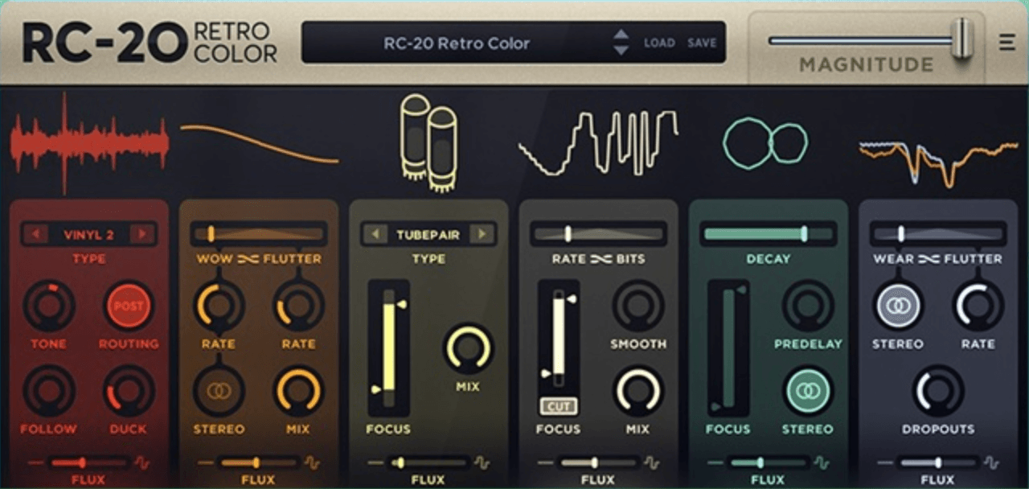
Task: Click the sine wave icon beside Distort Flux
Action: pos(482,462)
